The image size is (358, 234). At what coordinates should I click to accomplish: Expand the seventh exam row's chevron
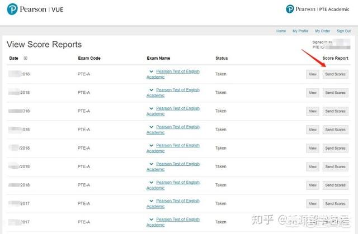[x=152, y=183]
